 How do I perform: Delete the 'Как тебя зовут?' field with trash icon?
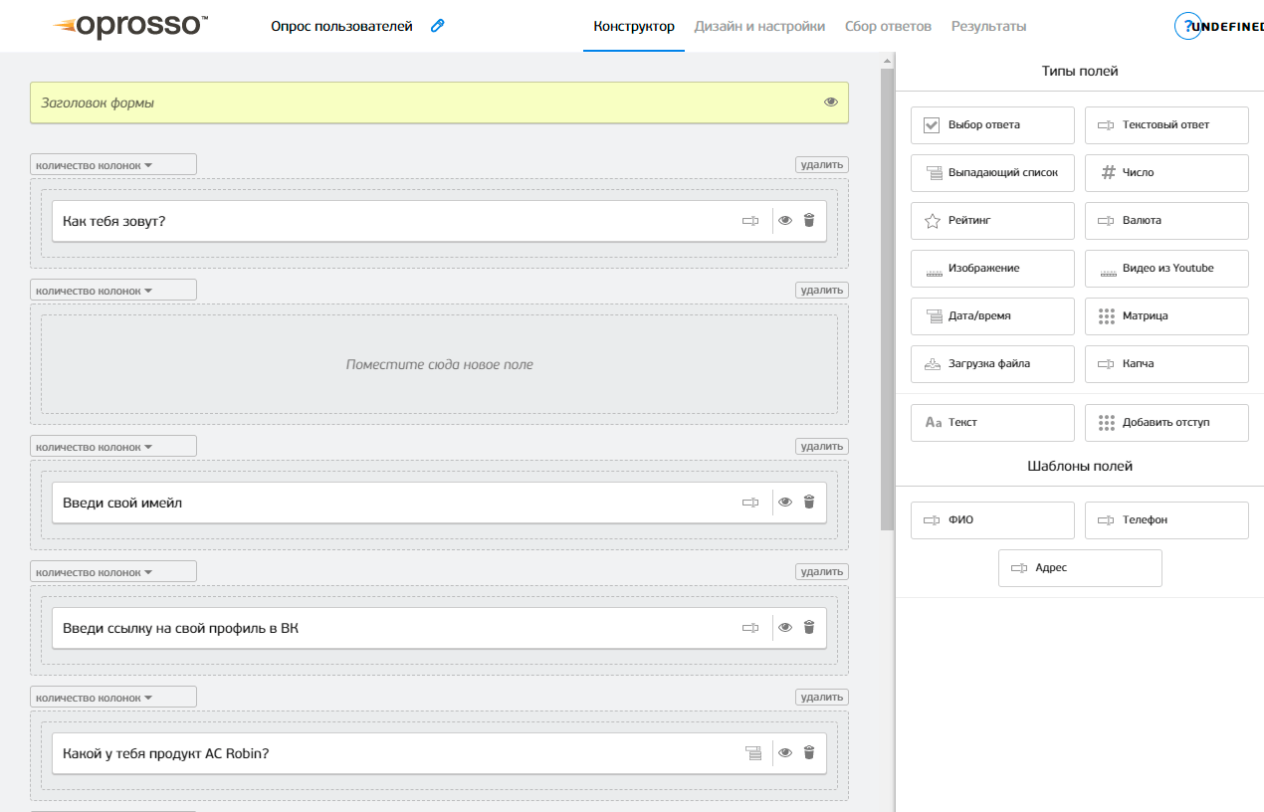tap(809, 221)
